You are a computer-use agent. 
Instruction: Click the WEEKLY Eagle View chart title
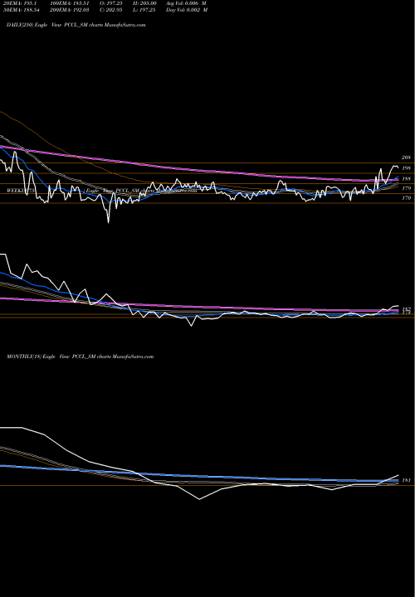(x=102, y=191)
